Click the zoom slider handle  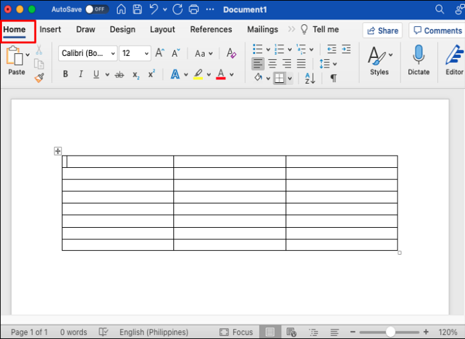click(390, 332)
